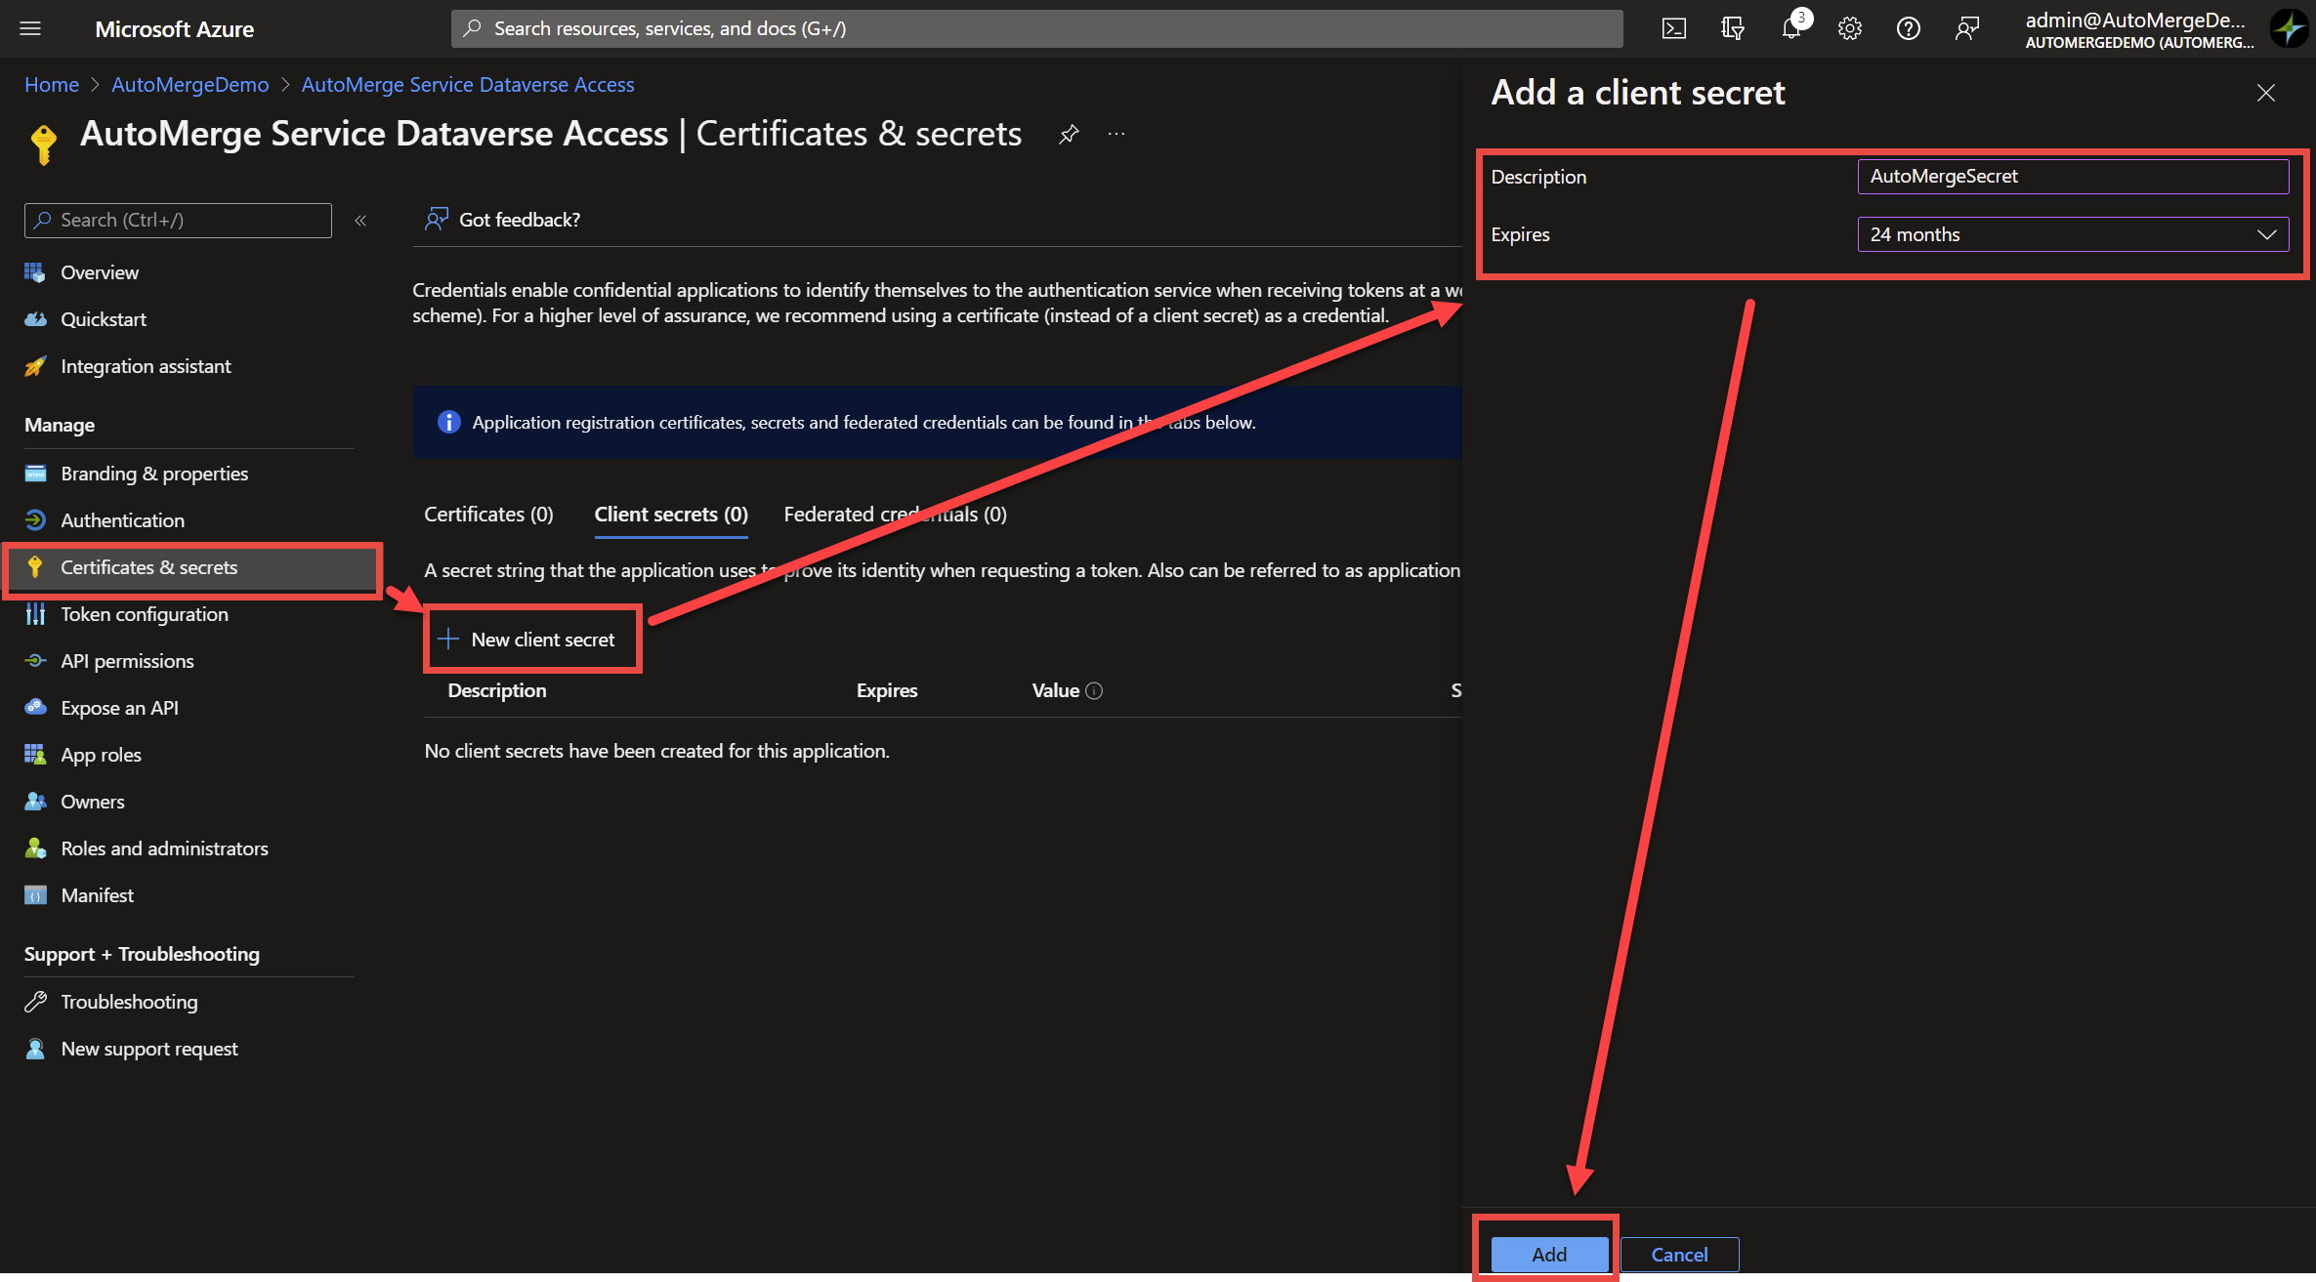
Task: Click the Branding & properties icon
Action: 35,474
